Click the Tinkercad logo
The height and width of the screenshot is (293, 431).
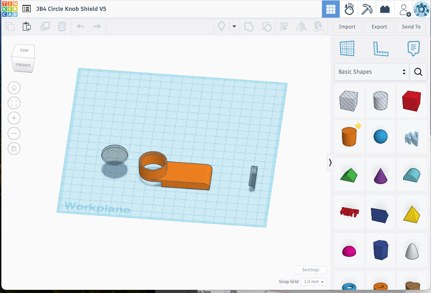pyautogui.click(x=9, y=9)
